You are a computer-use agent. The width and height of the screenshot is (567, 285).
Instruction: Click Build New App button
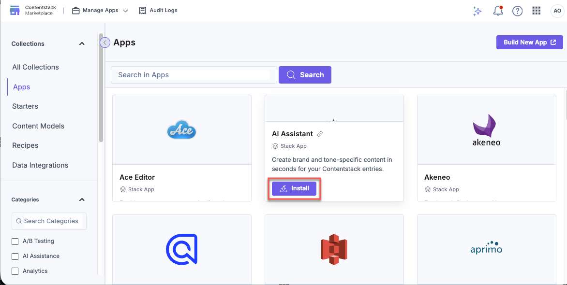[529, 42]
